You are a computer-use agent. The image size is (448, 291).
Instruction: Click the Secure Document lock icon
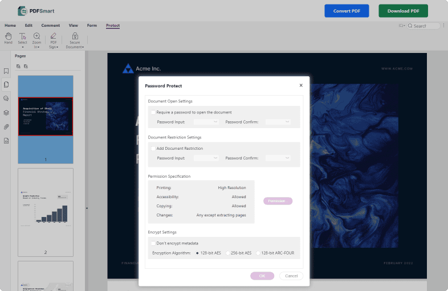point(75,36)
